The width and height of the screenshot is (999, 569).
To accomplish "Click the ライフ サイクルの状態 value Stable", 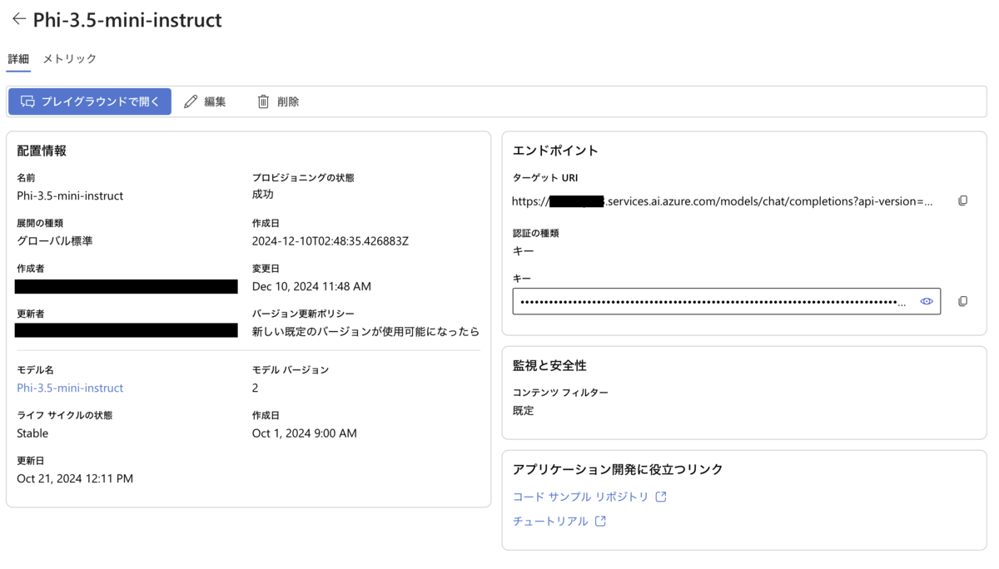I will pyautogui.click(x=32, y=433).
